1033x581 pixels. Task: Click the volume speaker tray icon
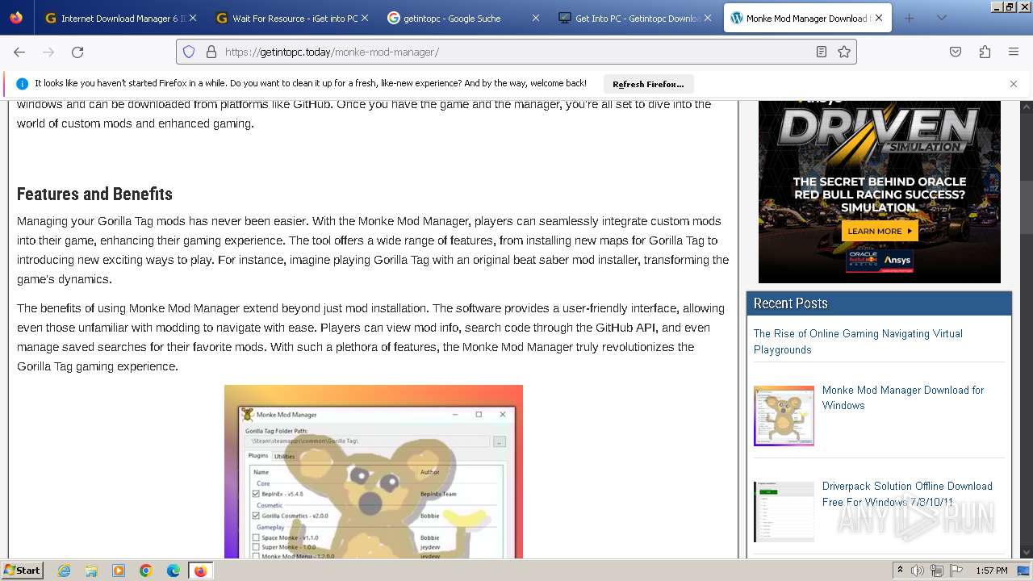[x=918, y=571]
